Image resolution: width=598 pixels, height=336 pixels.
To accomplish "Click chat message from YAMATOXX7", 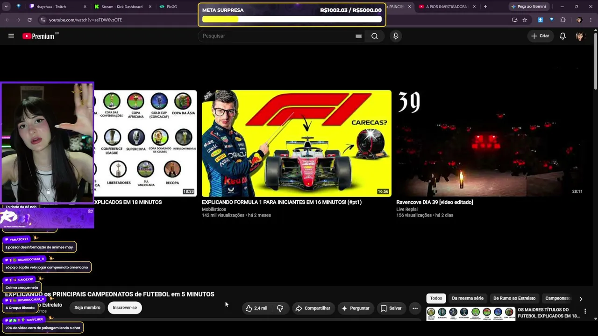I will coord(39,247).
